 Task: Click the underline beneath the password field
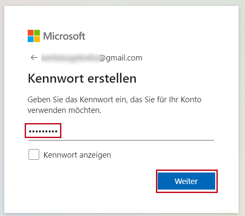pyautogui.click(x=121, y=140)
